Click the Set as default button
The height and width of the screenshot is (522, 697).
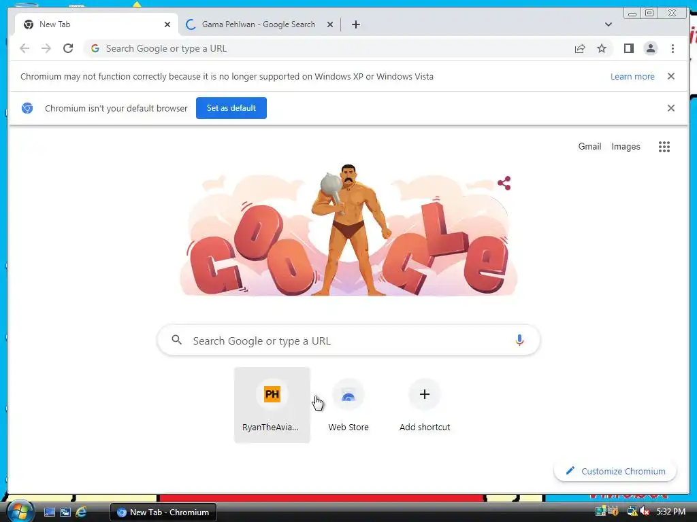tap(231, 108)
